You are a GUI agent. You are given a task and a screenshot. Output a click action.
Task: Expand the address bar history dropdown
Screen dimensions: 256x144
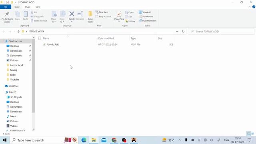pos(177,31)
